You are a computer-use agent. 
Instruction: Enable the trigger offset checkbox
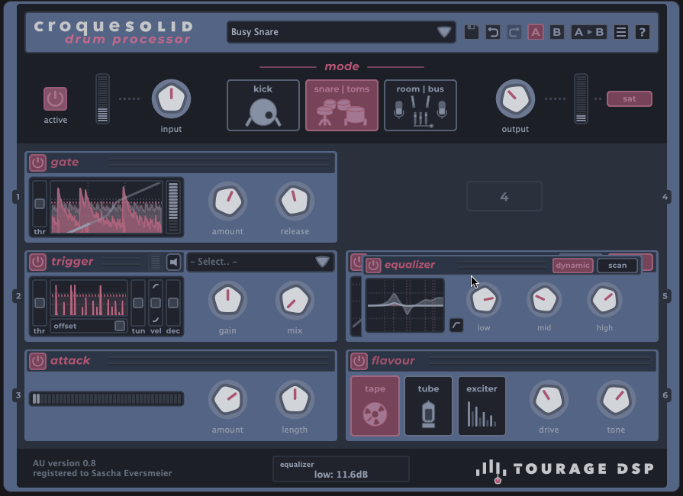119,326
